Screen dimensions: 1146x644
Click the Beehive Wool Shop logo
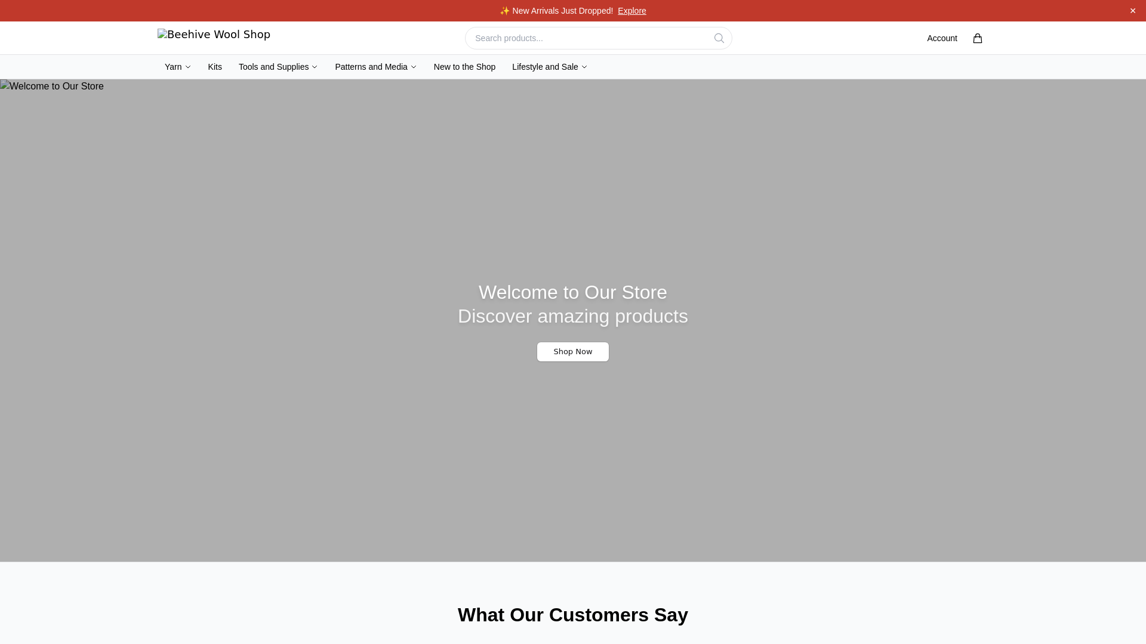[214, 35]
